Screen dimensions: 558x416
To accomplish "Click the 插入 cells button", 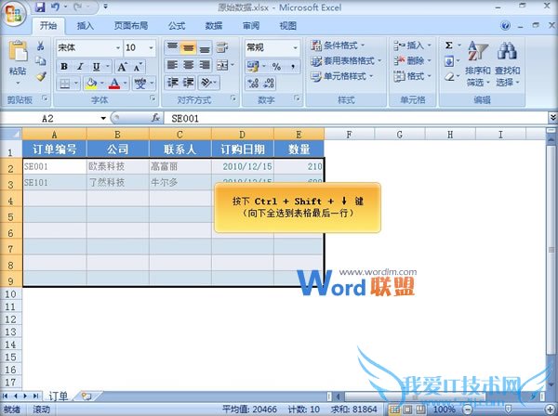I will coord(412,45).
